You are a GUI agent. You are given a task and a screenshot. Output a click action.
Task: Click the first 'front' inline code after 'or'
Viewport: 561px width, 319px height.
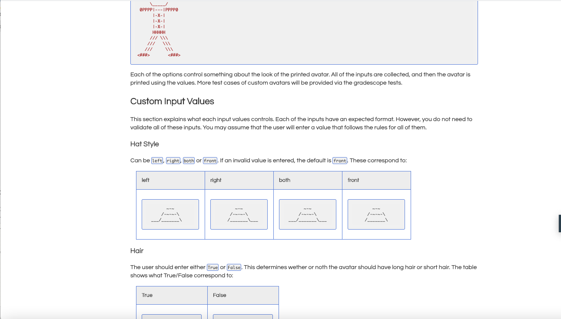point(210,161)
